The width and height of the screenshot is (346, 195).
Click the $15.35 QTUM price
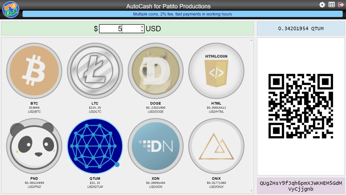pos(95,183)
